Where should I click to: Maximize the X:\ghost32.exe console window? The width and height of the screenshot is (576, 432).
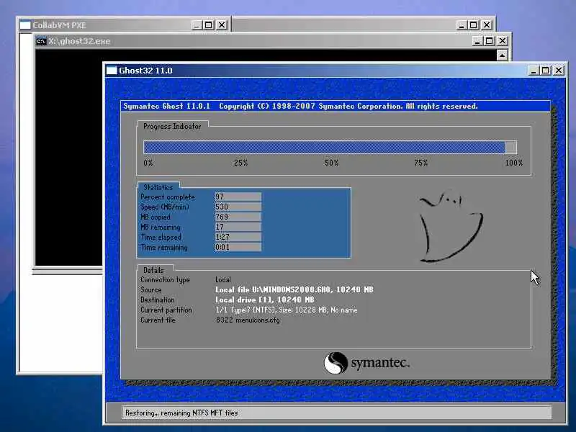[490, 41]
